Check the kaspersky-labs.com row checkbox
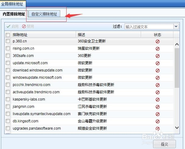The width and height of the screenshot is (185, 149). point(8,99)
